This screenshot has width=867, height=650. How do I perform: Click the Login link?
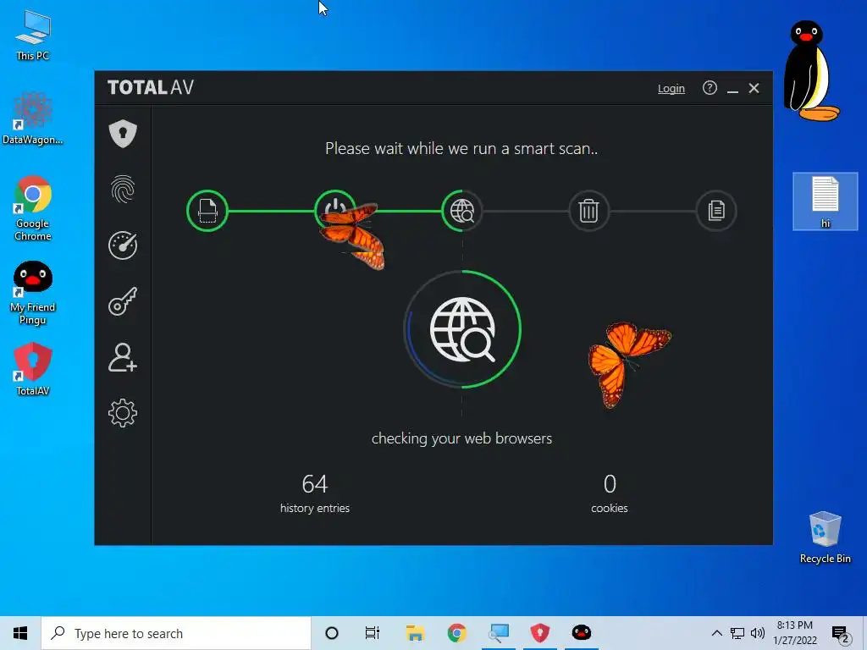coord(671,88)
